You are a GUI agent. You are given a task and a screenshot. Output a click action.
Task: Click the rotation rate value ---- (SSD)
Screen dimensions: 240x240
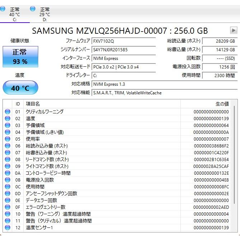pos(220,58)
